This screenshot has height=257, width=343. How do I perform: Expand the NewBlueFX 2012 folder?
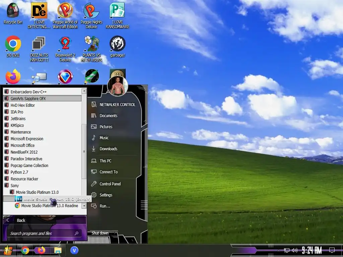pos(43,152)
